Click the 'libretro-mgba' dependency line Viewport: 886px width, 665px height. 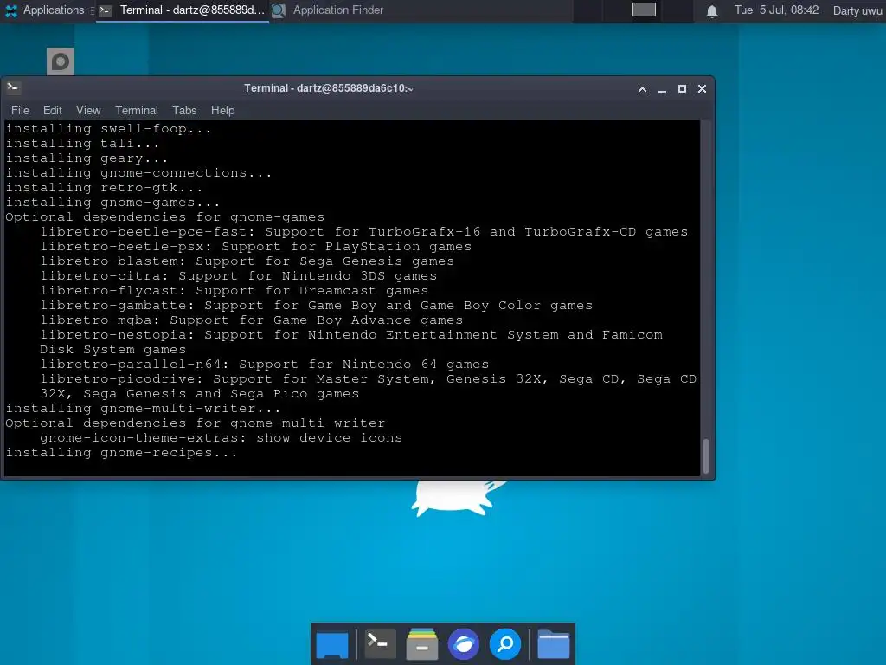252,320
